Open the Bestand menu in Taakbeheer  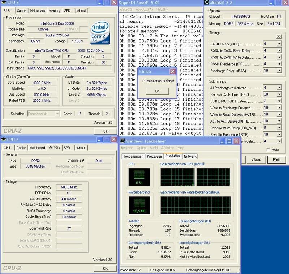tap(127, 148)
